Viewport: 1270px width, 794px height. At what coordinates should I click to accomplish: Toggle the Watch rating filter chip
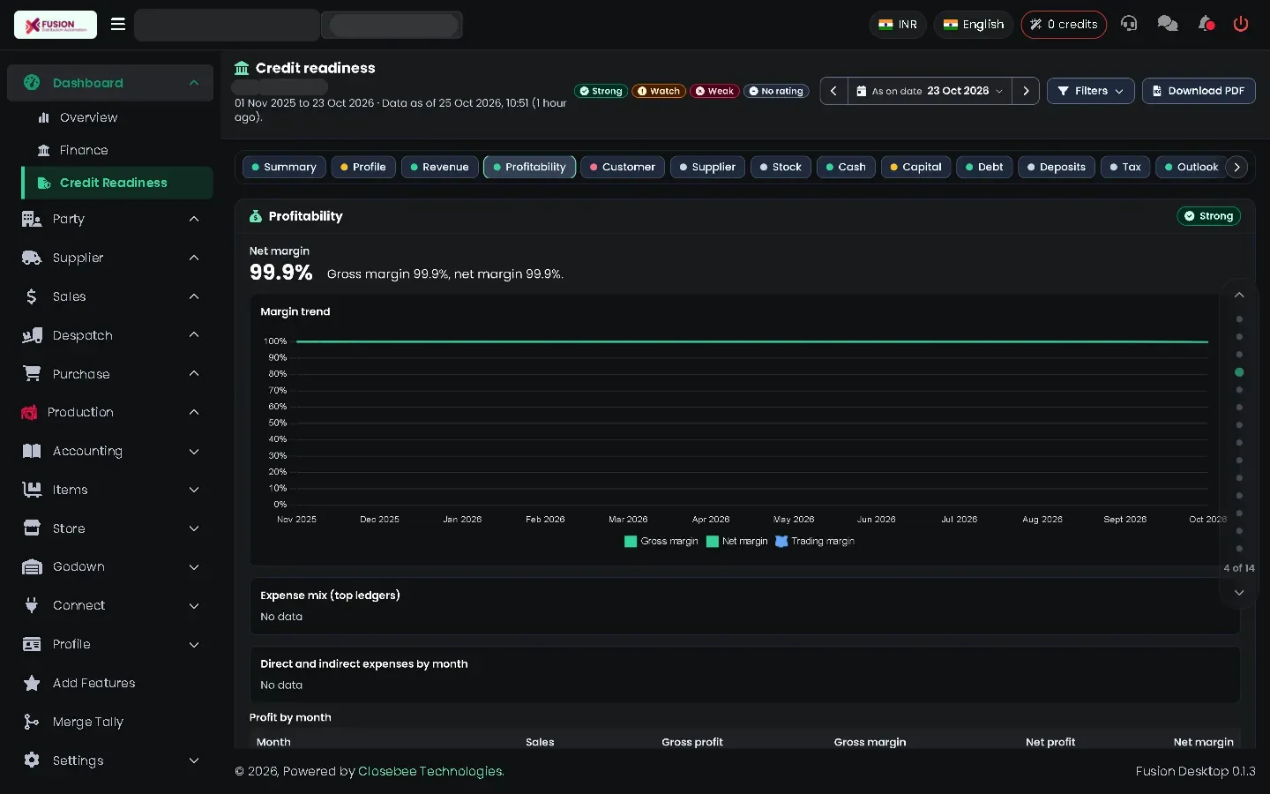click(659, 91)
